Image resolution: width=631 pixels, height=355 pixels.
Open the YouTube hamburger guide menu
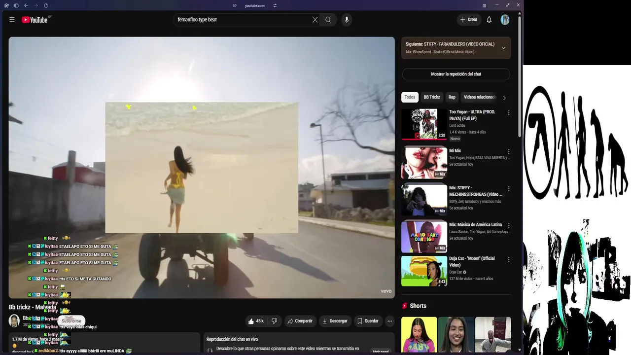(x=12, y=20)
